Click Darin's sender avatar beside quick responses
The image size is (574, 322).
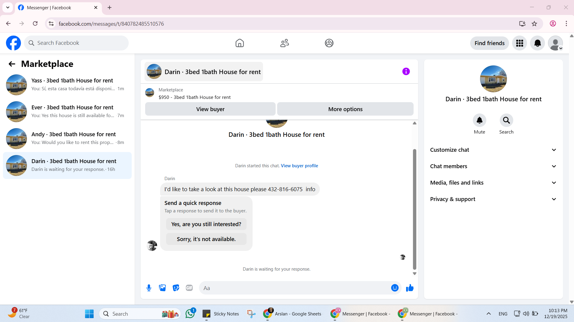click(x=152, y=246)
